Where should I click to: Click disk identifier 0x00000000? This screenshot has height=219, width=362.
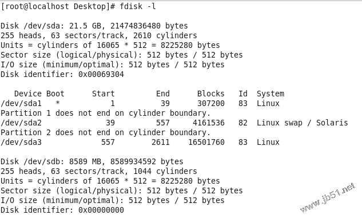click(101, 210)
